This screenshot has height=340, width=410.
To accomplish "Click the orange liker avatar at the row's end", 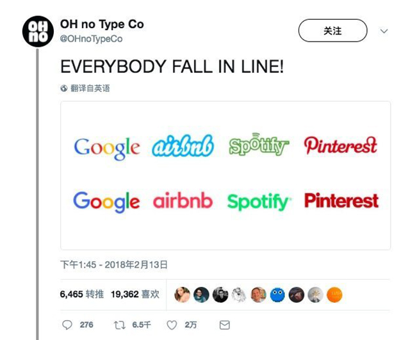I will click(x=334, y=295).
